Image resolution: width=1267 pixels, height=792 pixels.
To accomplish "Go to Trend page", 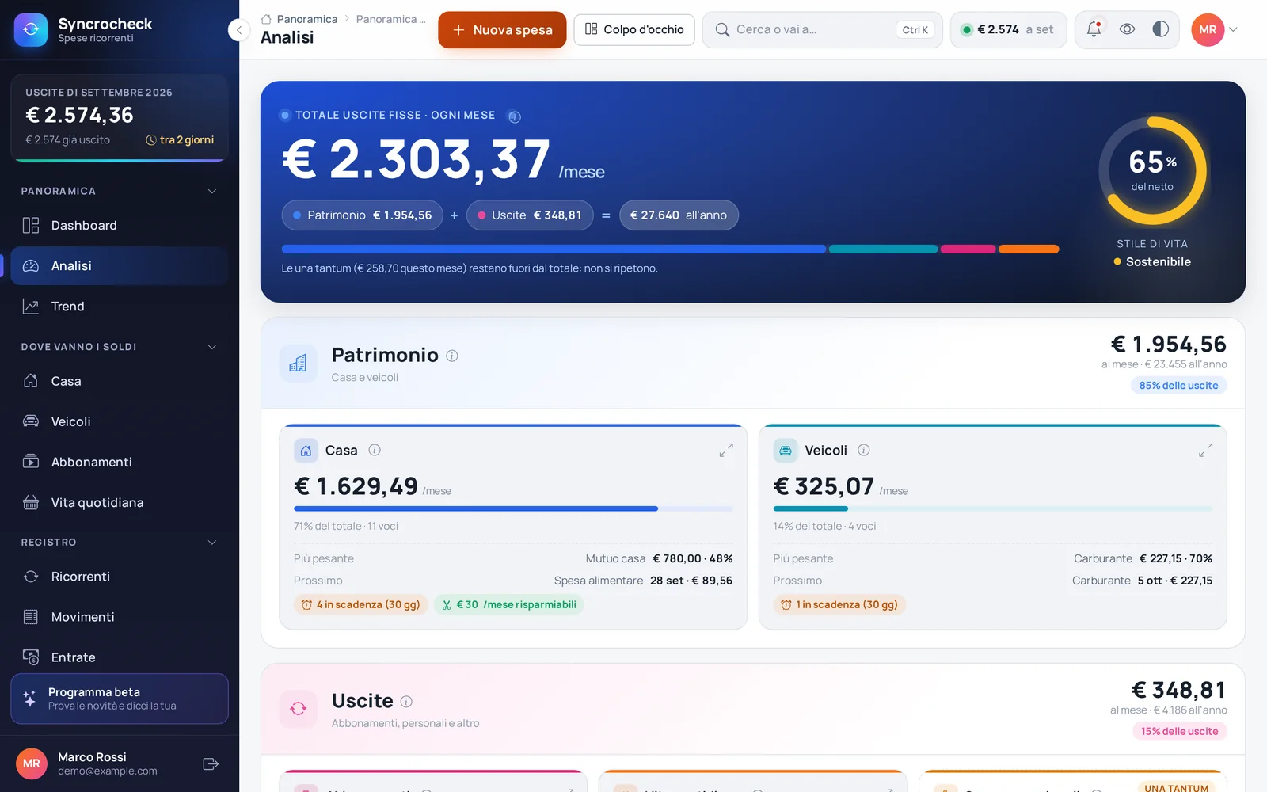I will (x=120, y=307).
